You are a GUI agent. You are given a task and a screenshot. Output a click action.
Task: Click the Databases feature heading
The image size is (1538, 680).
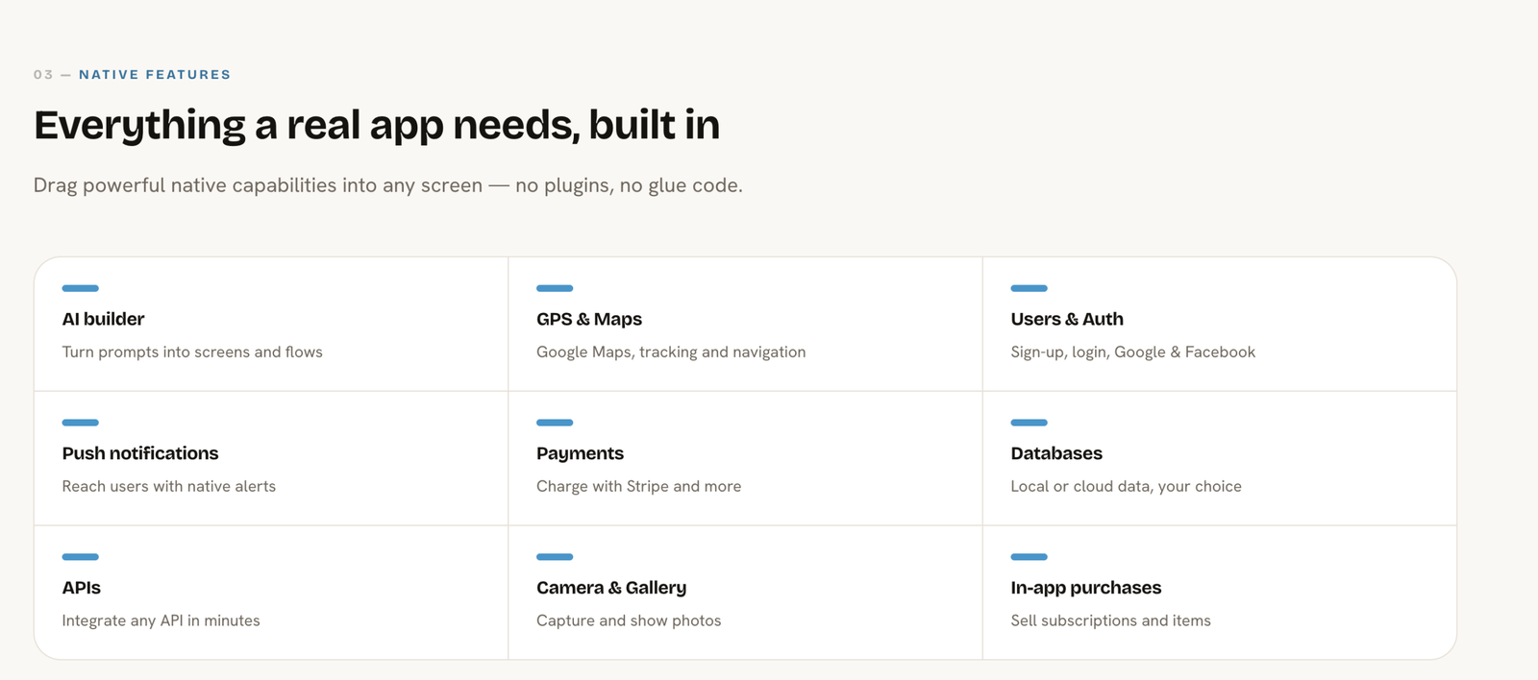point(1056,453)
